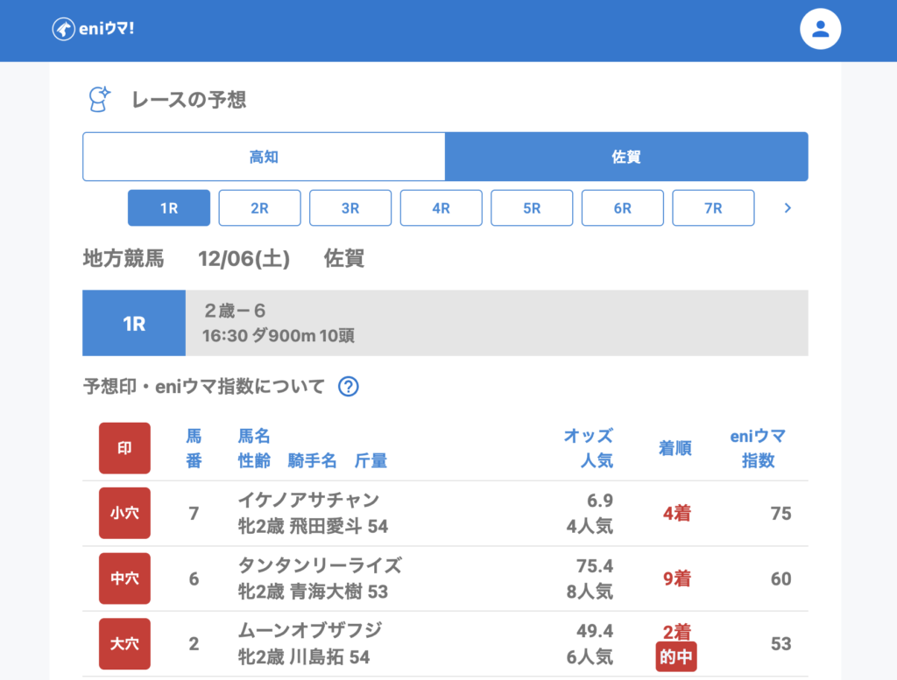Switch to race 5R
The image size is (897, 680).
(532, 208)
